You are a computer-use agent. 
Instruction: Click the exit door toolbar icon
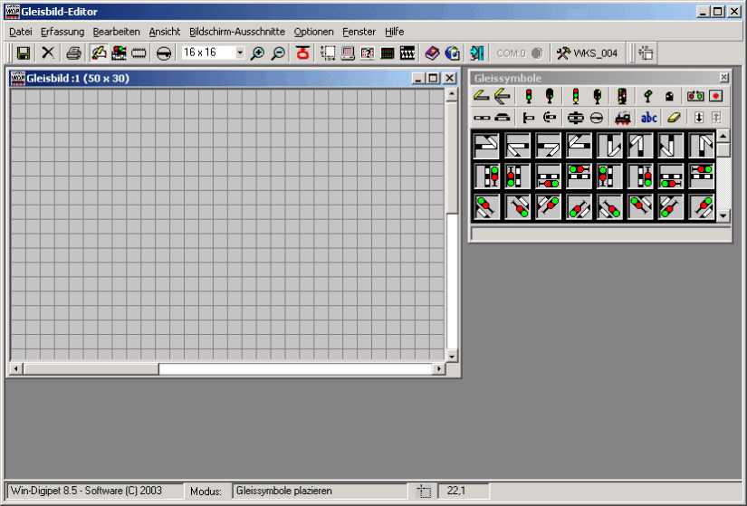tap(477, 53)
